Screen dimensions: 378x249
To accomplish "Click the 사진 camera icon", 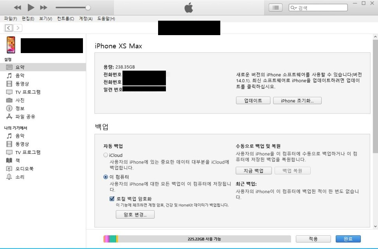I will [x=9, y=100].
